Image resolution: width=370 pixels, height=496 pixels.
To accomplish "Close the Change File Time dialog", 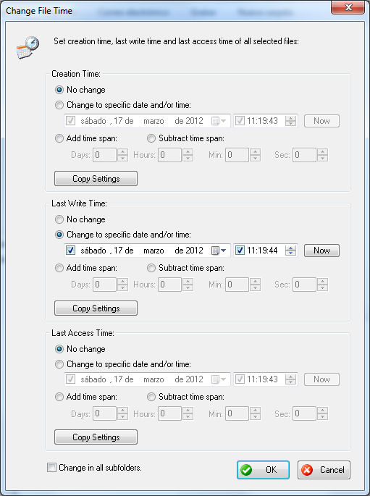I will (x=348, y=7).
